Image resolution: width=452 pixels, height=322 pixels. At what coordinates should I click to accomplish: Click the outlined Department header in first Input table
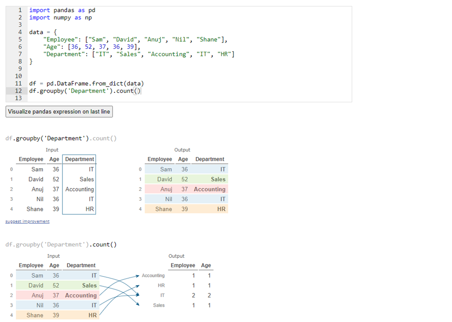click(x=80, y=159)
